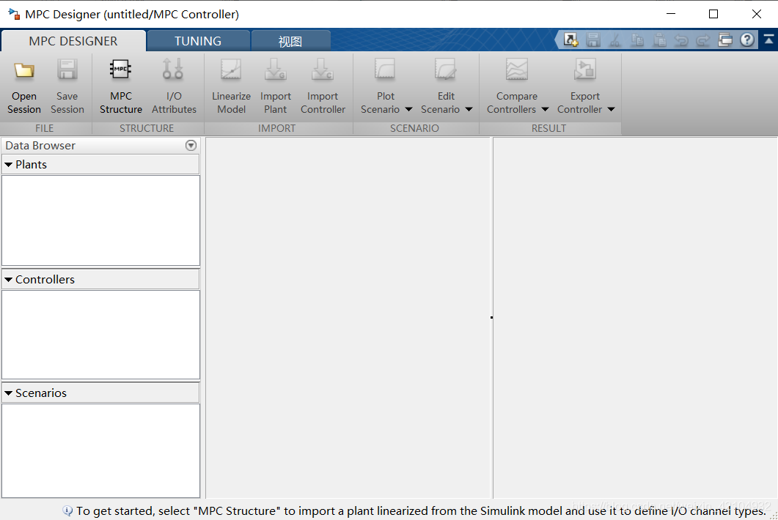This screenshot has width=778, height=520.
Task: Click the Undo arrow icon
Action: (681, 40)
